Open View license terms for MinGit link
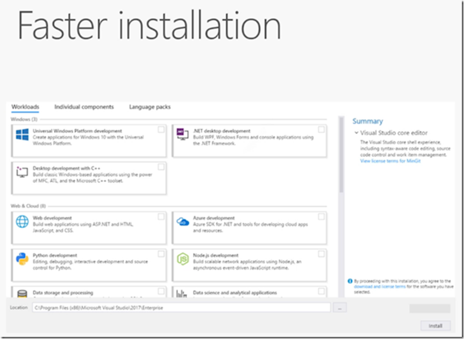Screen dimensions: 464x339 pyautogui.click(x=390, y=161)
